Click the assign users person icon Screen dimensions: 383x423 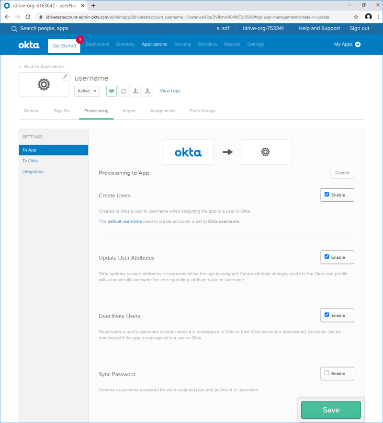[135, 91]
